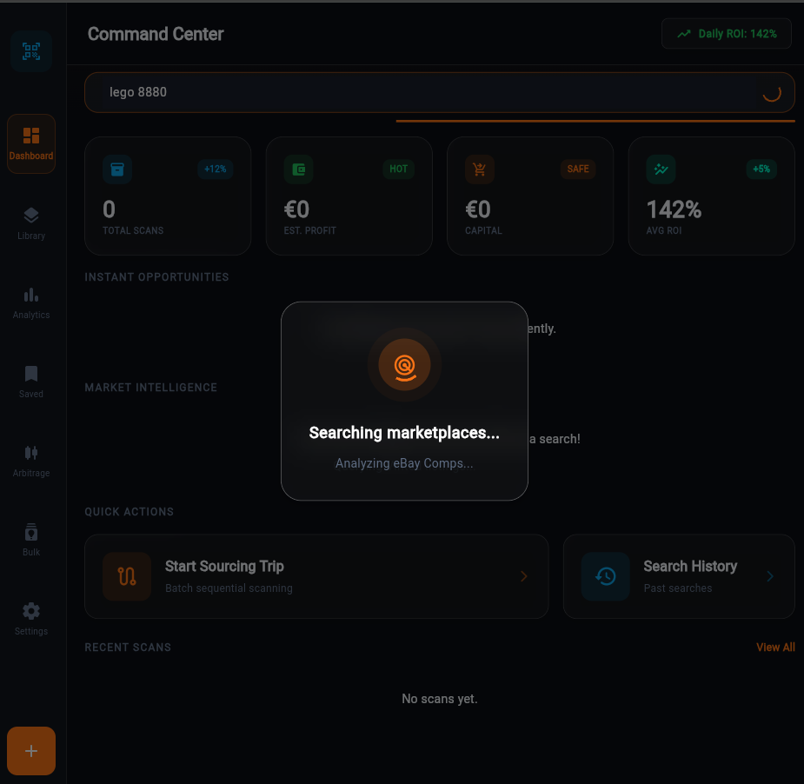The image size is (804, 784).
Task: Open the Arbitrage candlestick icon
Action: tap(31, 460)
